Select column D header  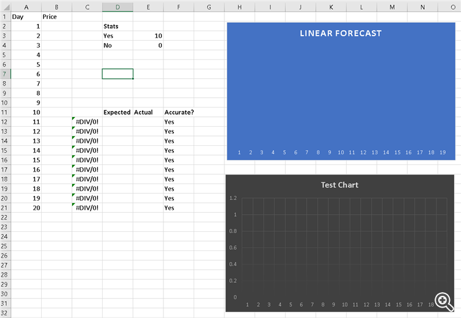[117, 7]
